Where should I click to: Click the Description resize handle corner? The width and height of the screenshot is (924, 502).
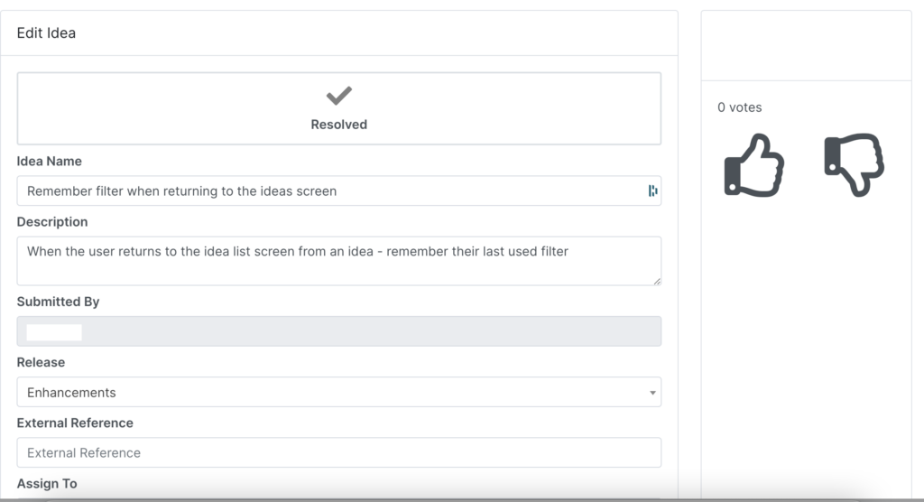click(657, 282)
